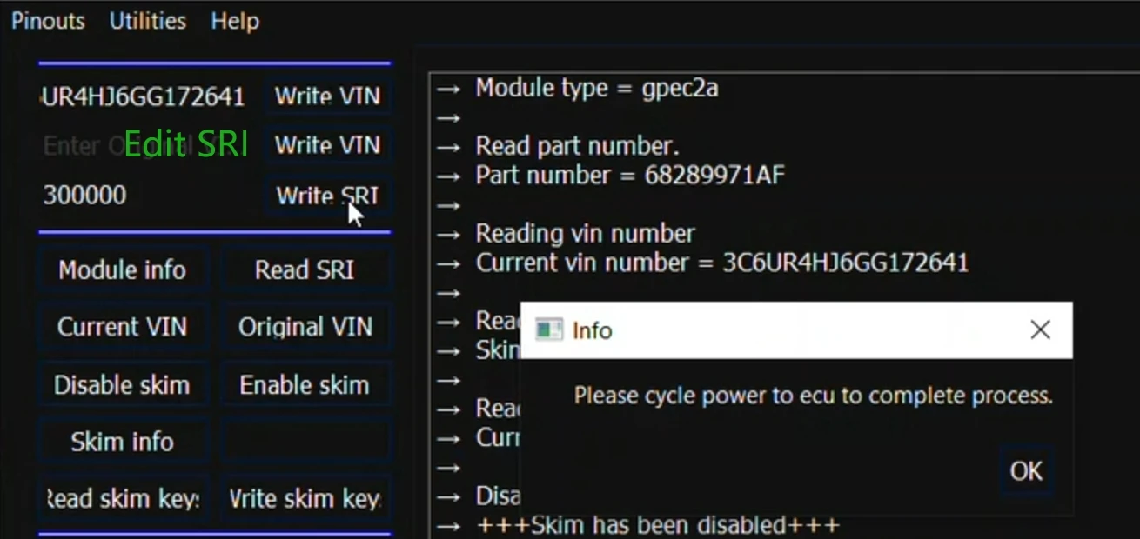Click the Write VIN button next to VIN field
The image size is (1140, 539).
pos(328,96)
